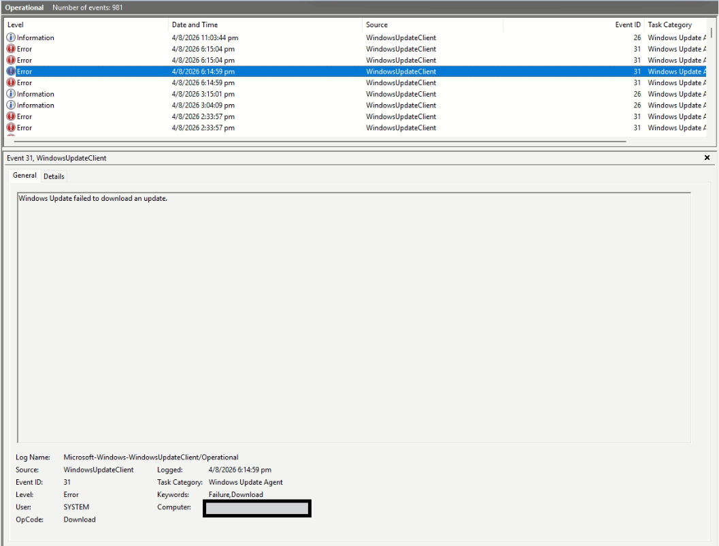Click the OpCode value Download
The width and height of the screenshot is (719, 546).
pos(80,519)
